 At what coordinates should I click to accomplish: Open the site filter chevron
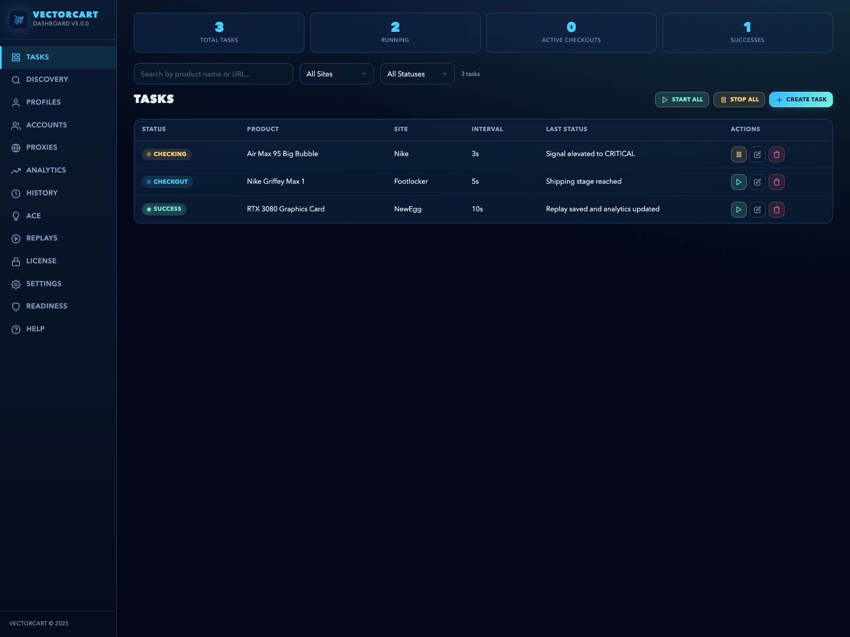364,74
